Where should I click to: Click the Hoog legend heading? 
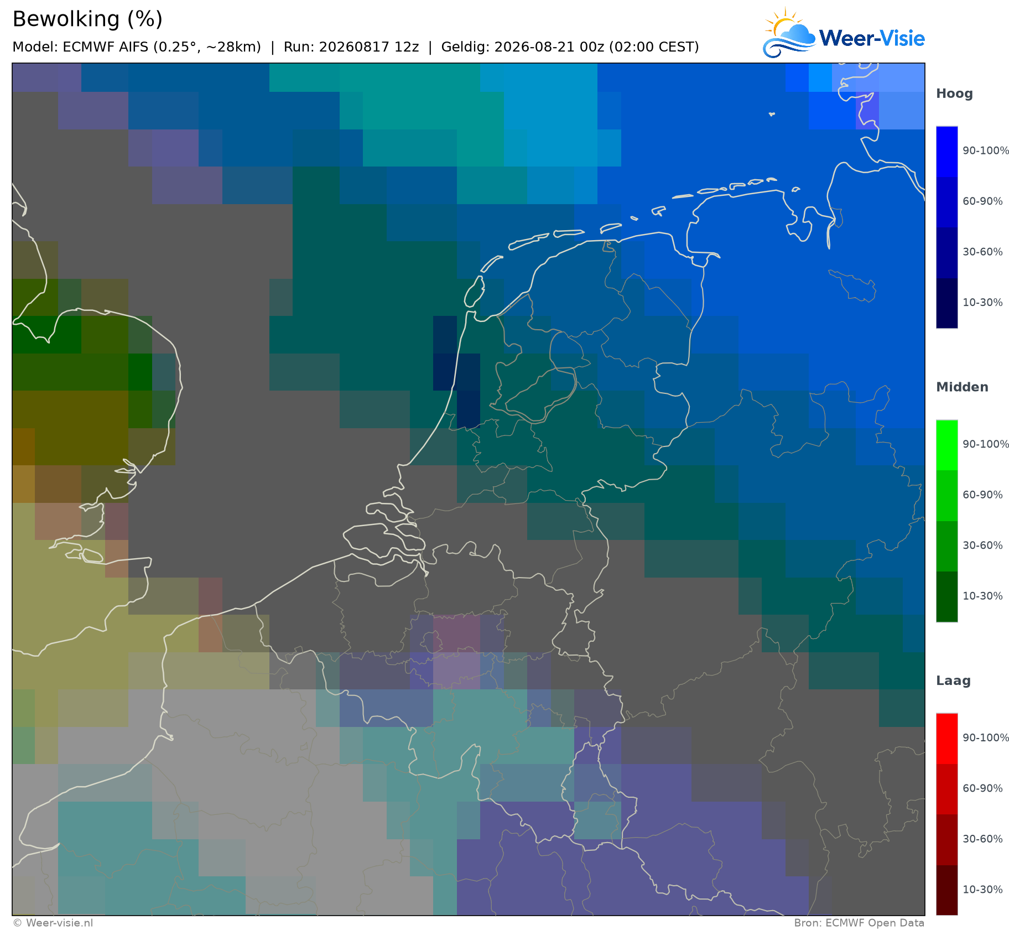click(954, 94)
